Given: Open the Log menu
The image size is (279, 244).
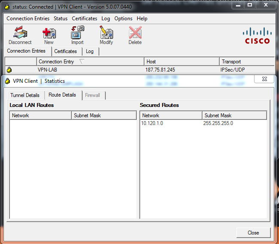Looking at the screenshot, I should (x=105, y=19).
